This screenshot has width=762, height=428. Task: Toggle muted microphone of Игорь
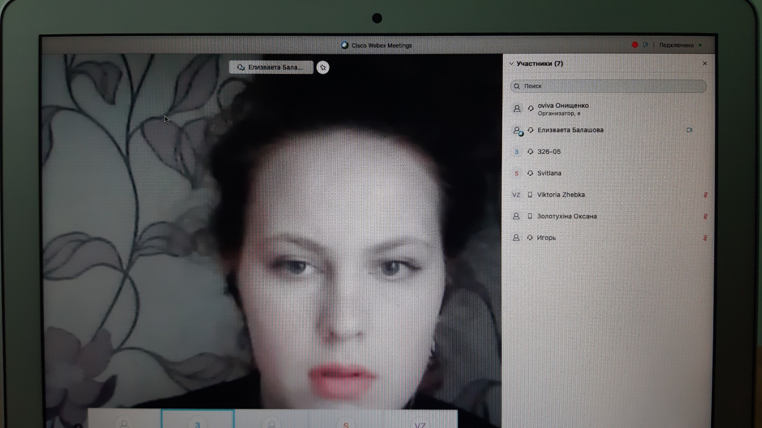click(705, 238)
